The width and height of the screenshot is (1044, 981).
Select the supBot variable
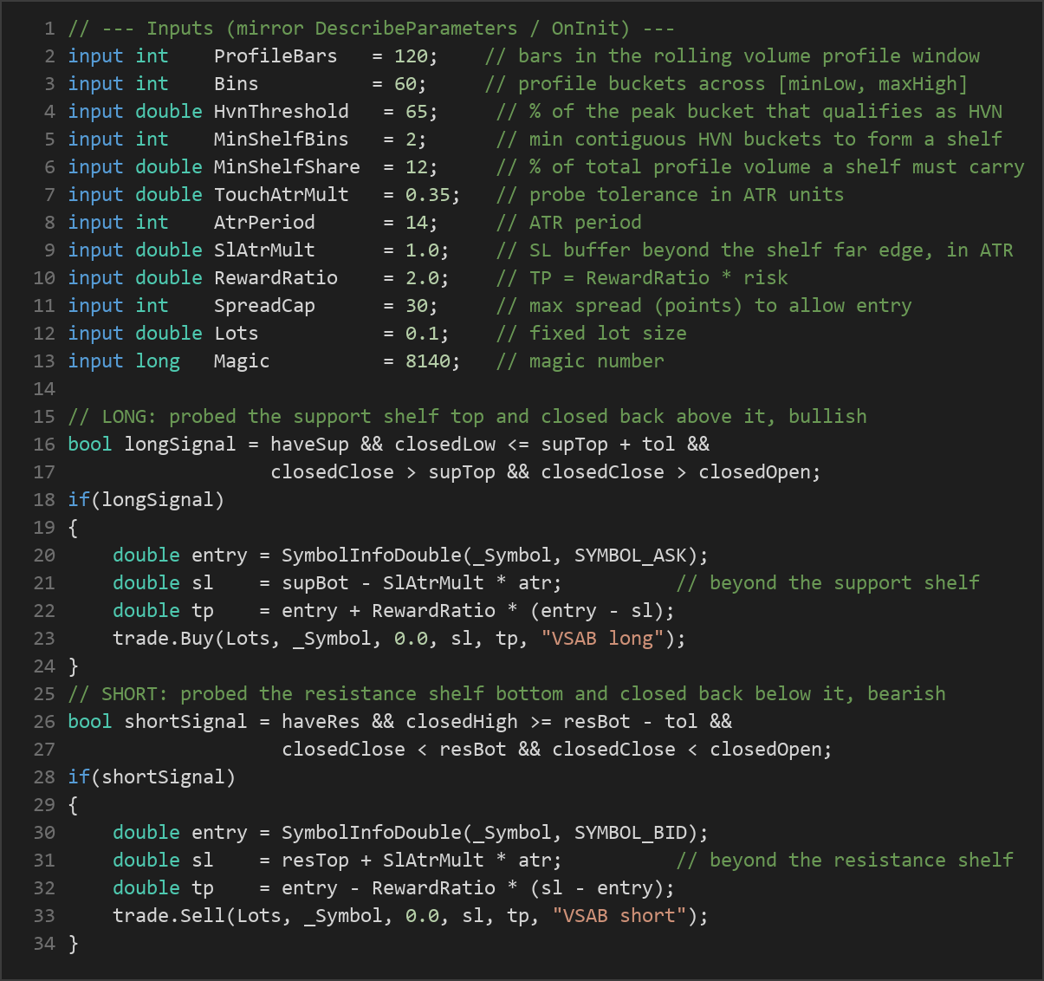tap(315, 583)
